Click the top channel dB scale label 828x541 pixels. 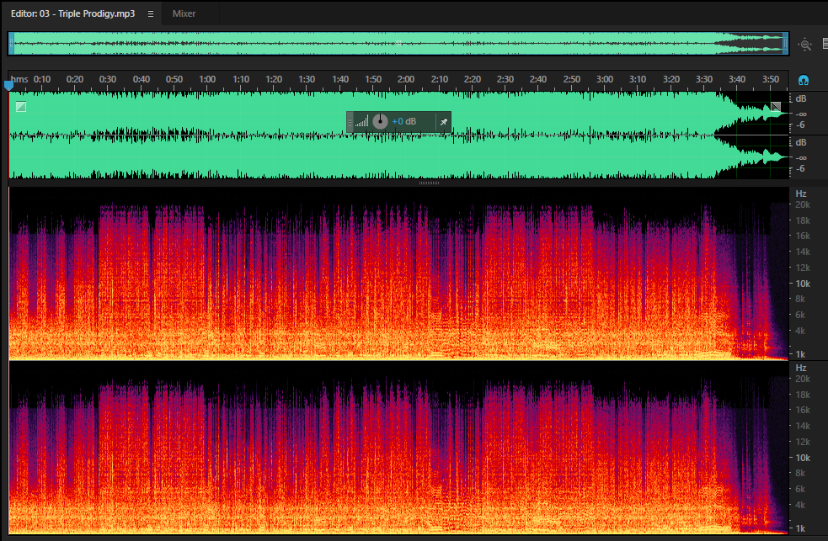click(801, 98)
